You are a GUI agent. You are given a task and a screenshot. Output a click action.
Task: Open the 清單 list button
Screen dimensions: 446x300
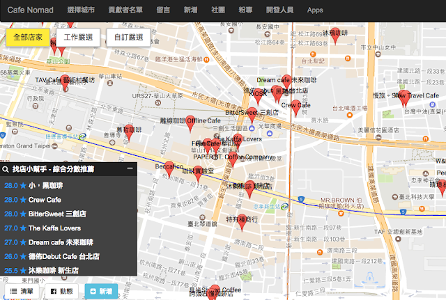22,291
